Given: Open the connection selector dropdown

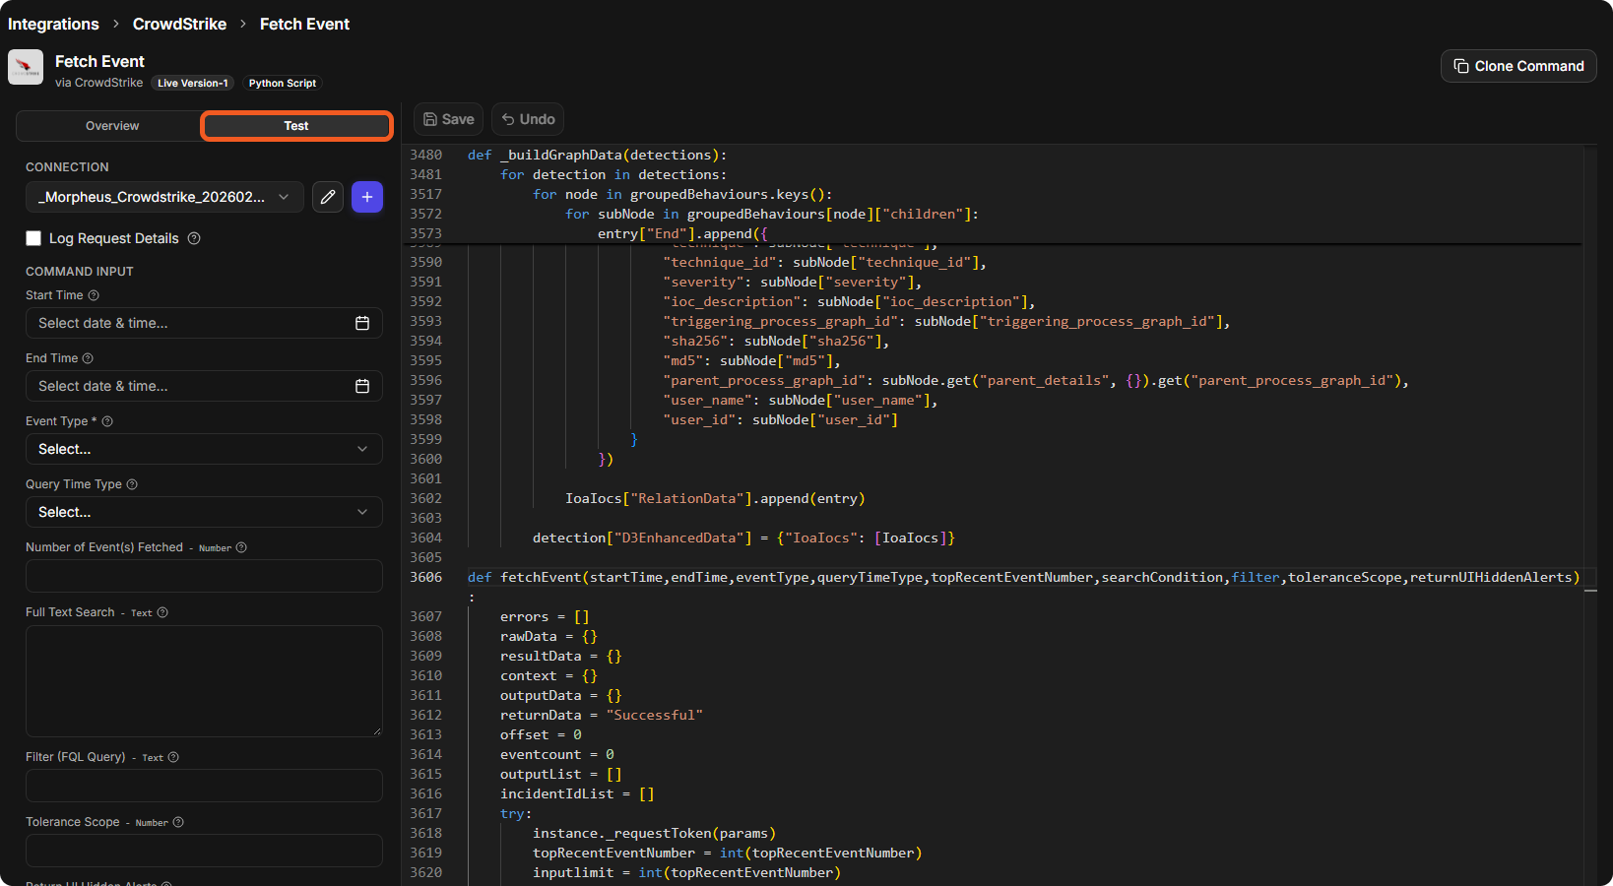Looking at the screenshot, I should tap(164, 197).
